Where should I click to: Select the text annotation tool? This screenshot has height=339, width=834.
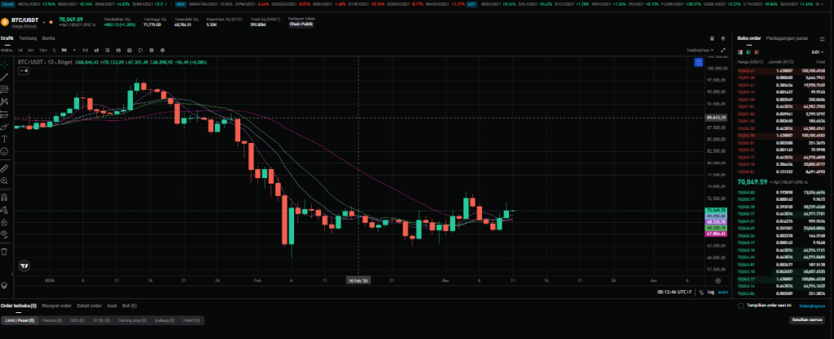pyautogui.click(x=5, y=139)
